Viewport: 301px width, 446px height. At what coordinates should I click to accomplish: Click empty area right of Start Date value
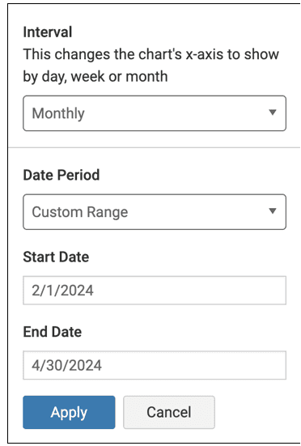(x=190, y=291)
